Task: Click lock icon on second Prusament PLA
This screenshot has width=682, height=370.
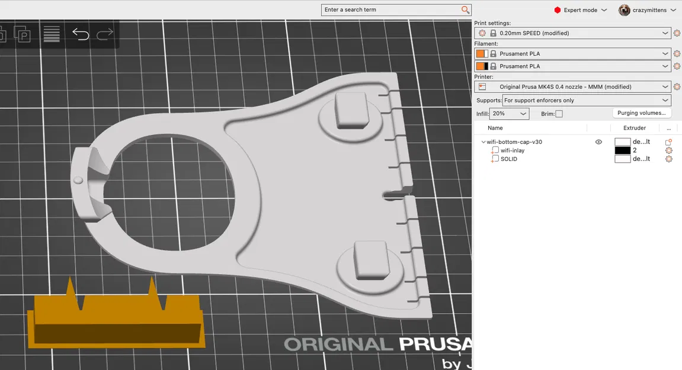Action: click(x=493, y=66)
